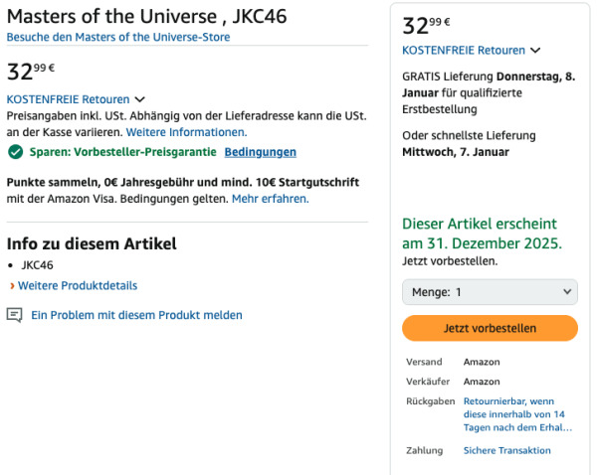597x475 pixels.
Task: Open Weitere Informationen link
Action: (186, 131)
